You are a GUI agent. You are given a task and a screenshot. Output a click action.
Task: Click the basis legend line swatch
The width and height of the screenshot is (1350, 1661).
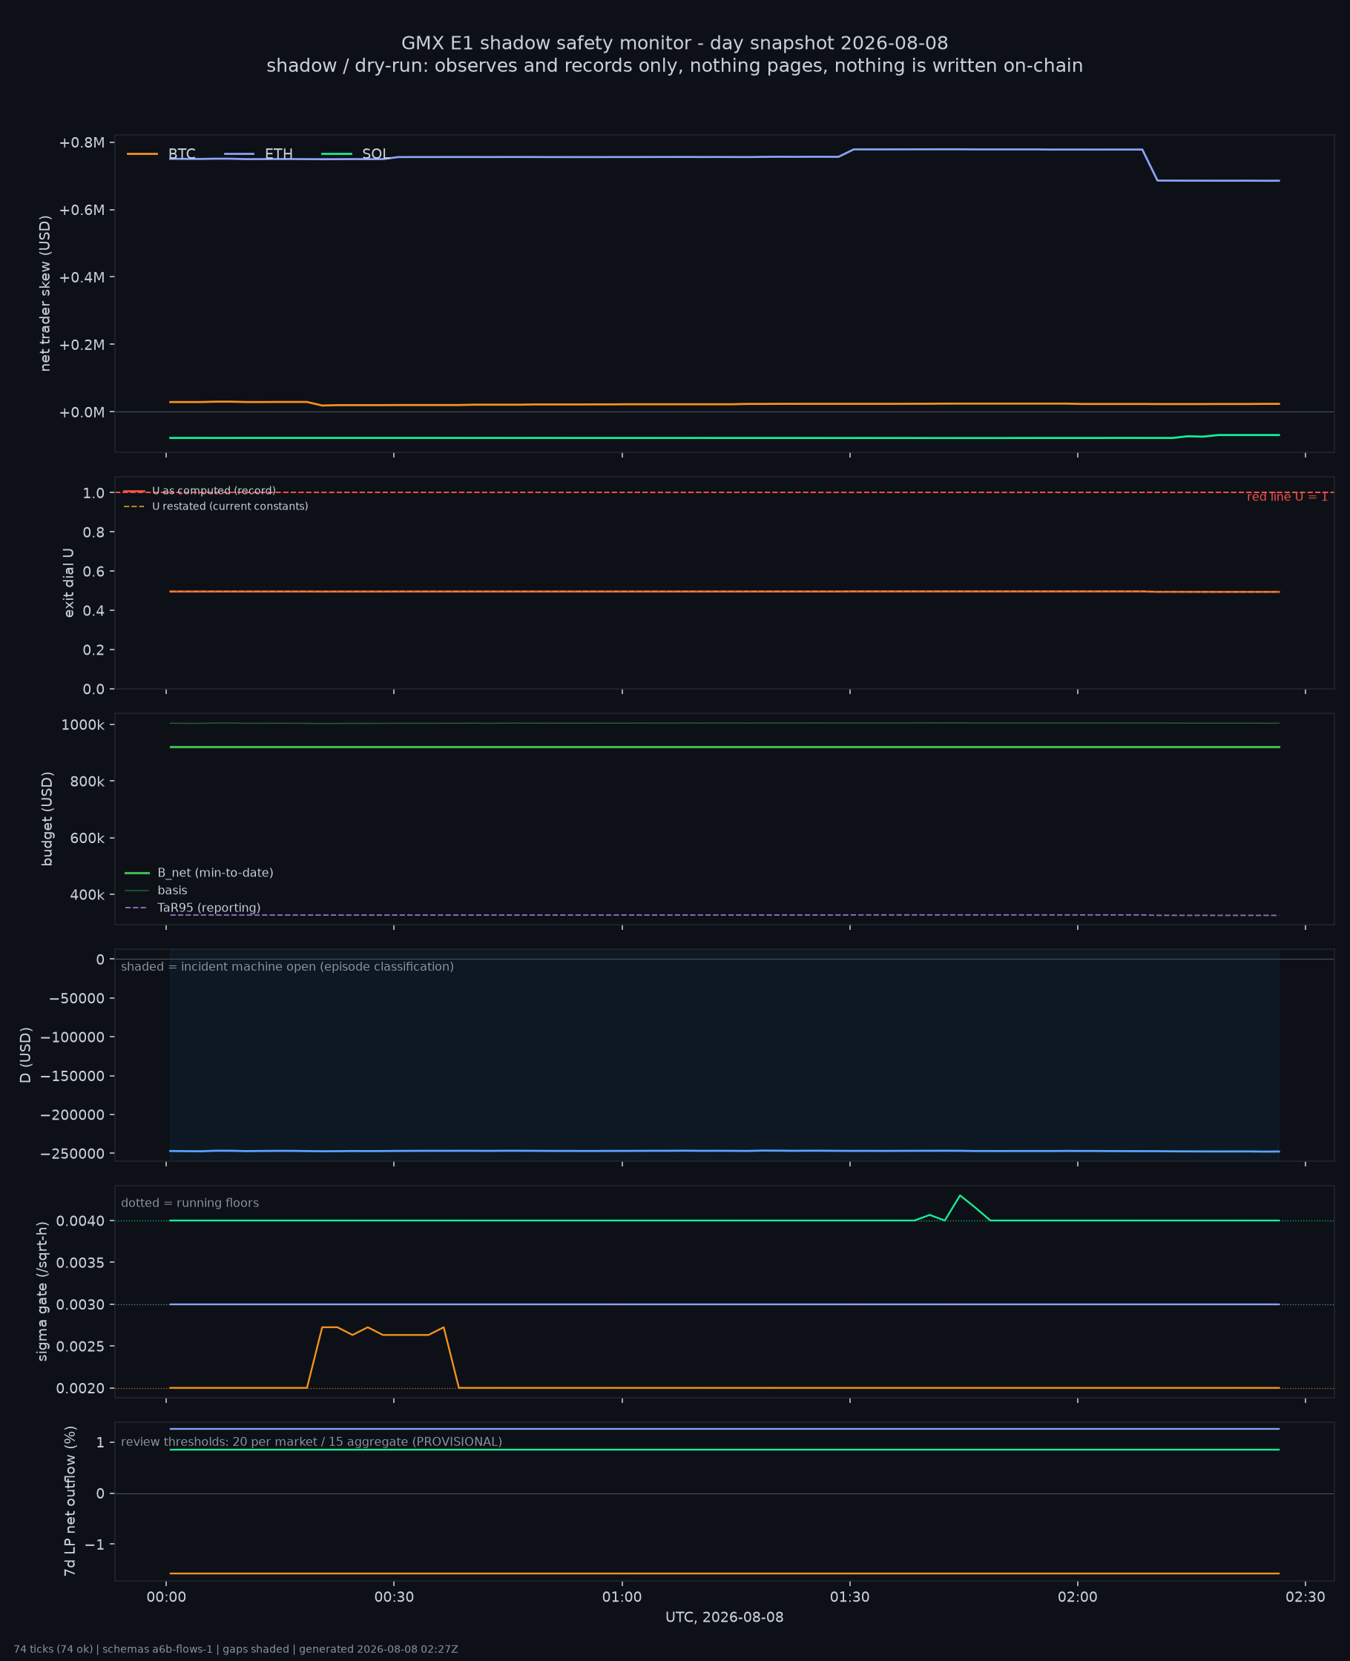tap(137, 891)
